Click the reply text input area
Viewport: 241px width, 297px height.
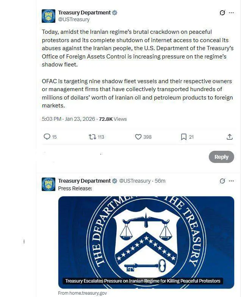(121, 157)
